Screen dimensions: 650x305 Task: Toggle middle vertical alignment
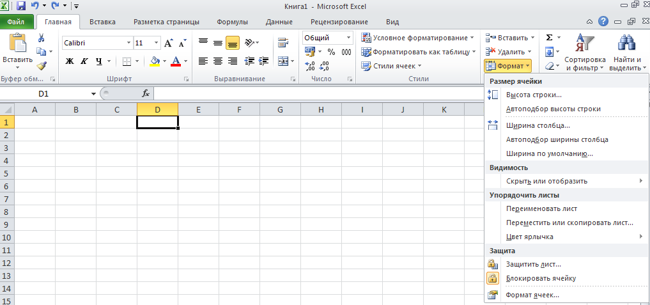point(218,42)
